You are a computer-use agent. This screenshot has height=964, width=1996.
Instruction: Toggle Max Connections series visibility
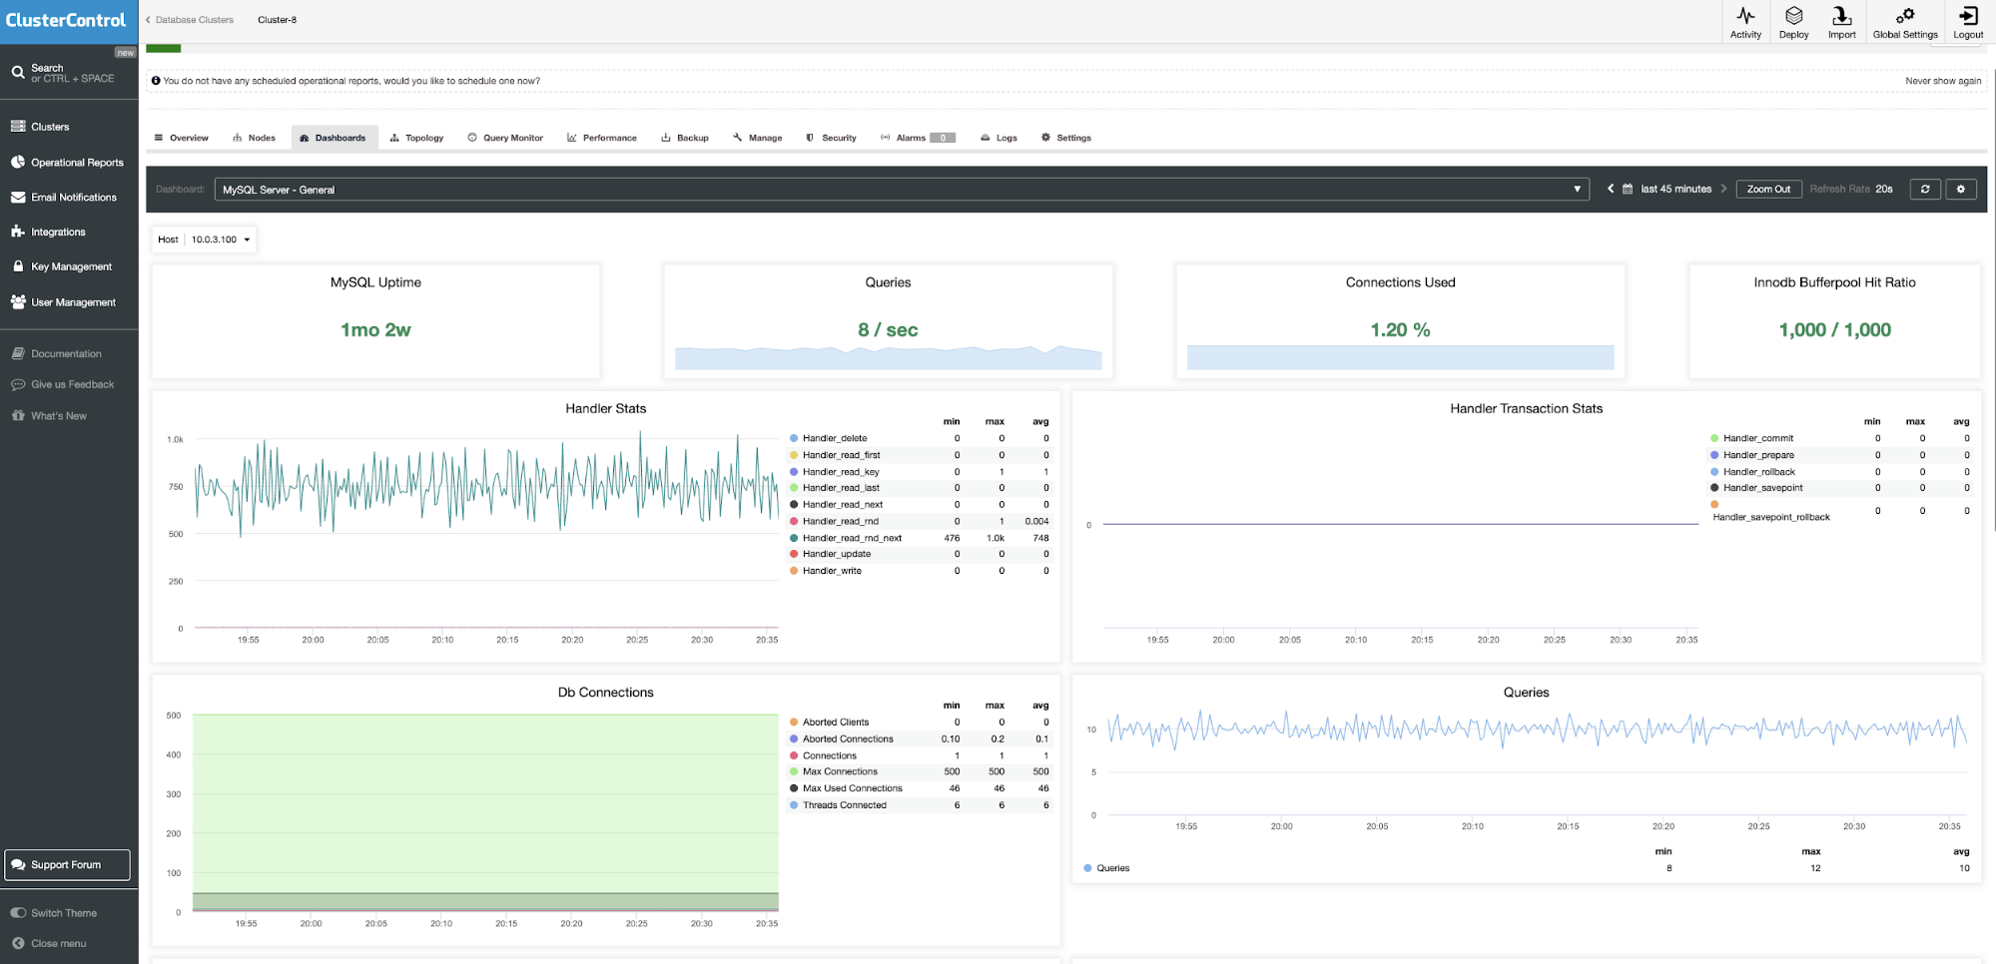pyautogui.click(x=840, y=771)
